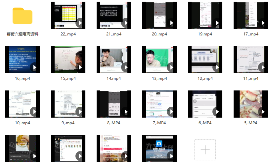Play 7,.MP4 with its play icon
The width and height of the screenshot is (269, 164).
point(171,112)
